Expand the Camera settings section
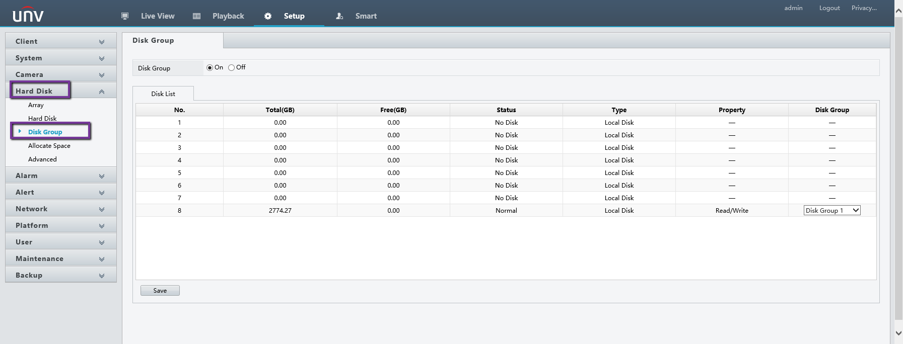The height and width of the screenshot is (344, 903). point(60,74)
